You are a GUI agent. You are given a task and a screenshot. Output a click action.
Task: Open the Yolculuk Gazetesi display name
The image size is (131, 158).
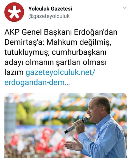pos(50,9)
